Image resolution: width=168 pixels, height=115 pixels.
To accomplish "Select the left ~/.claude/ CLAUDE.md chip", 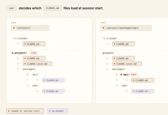I will point(34,44).
